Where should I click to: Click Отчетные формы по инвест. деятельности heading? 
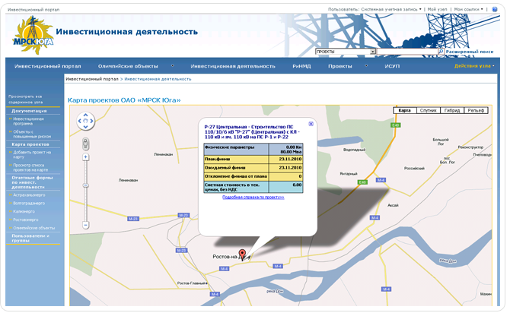32,182
